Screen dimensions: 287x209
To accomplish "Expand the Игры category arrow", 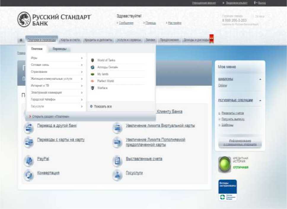I will point(82,58).
